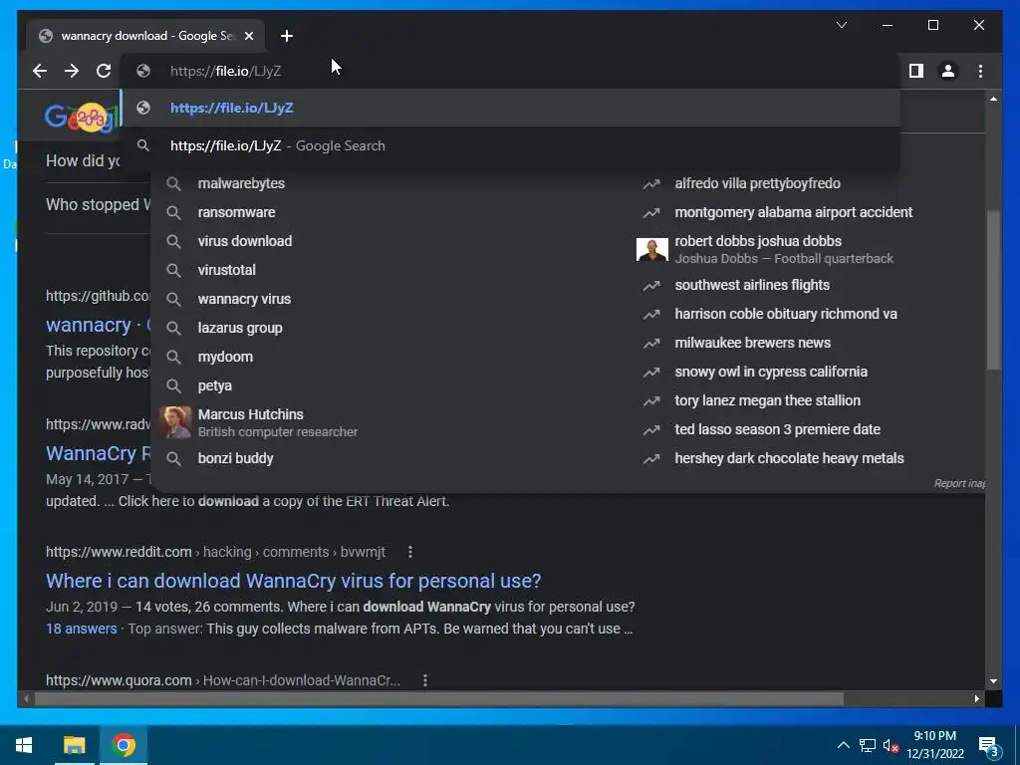Open options dots for reddit result

[409, 552]
